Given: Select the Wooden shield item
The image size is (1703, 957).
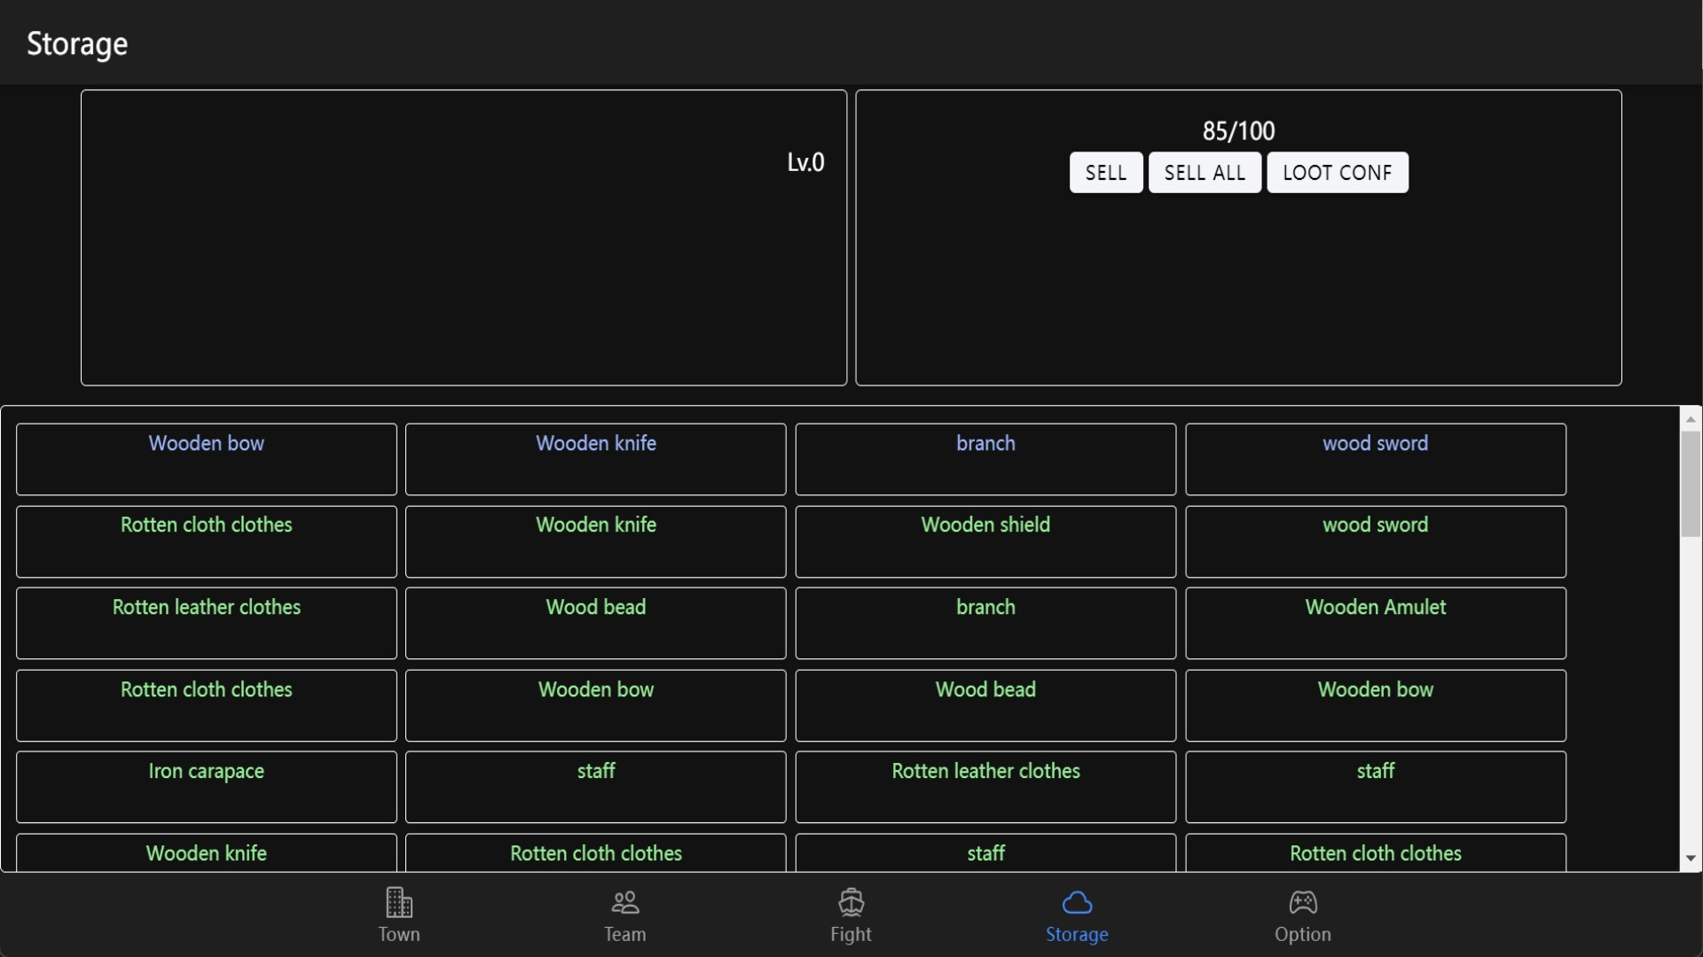Looking at the screenshot, I should click(x=985, y=541).
